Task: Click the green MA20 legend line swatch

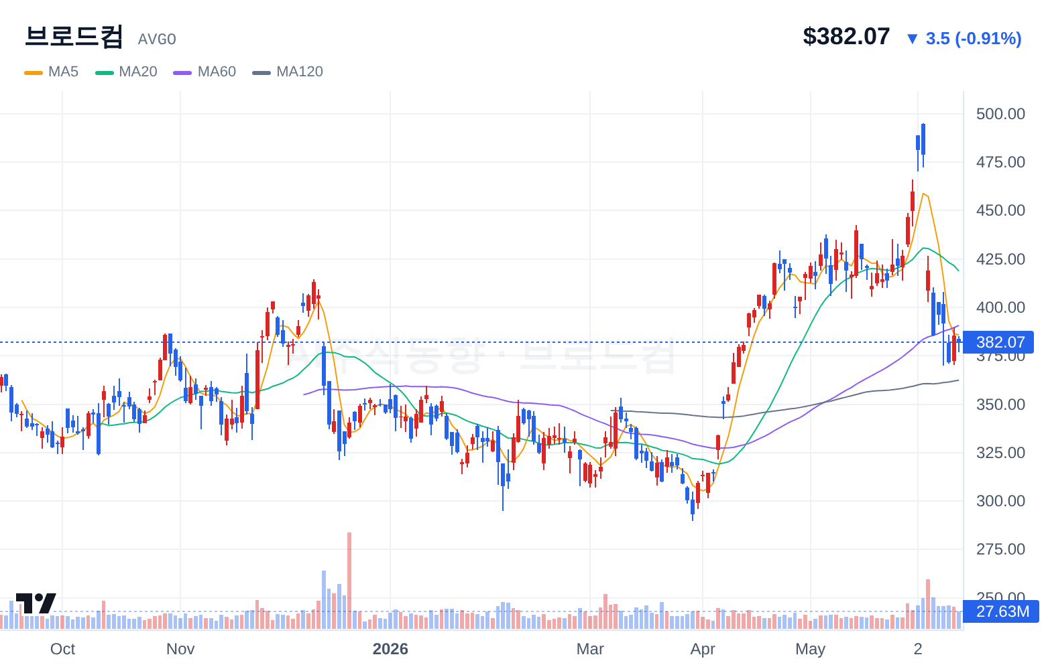Action: click(x=105, y=72)
